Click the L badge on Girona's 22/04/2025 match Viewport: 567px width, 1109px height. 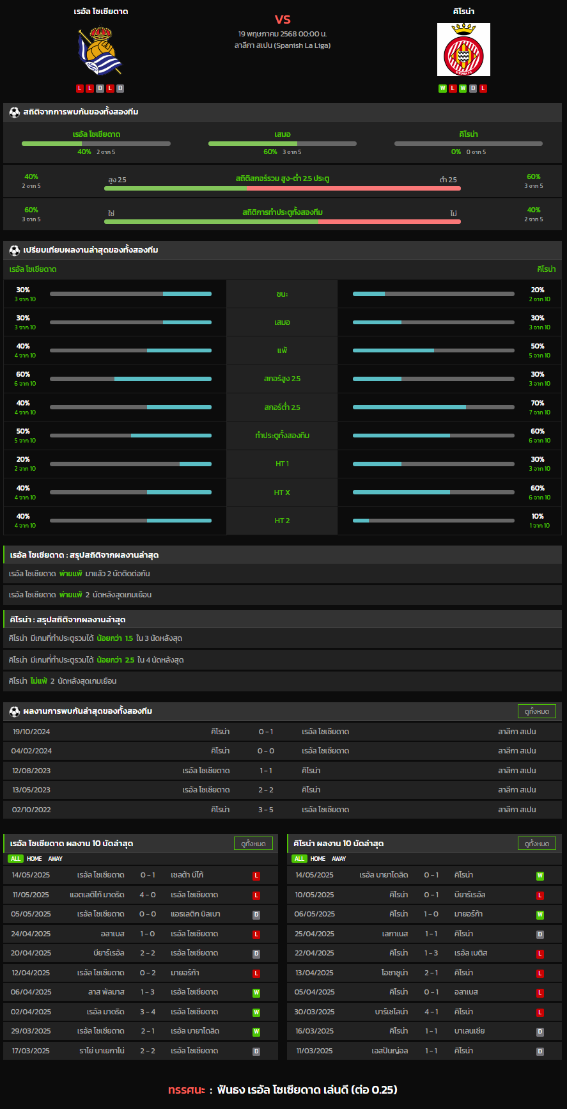540,954
